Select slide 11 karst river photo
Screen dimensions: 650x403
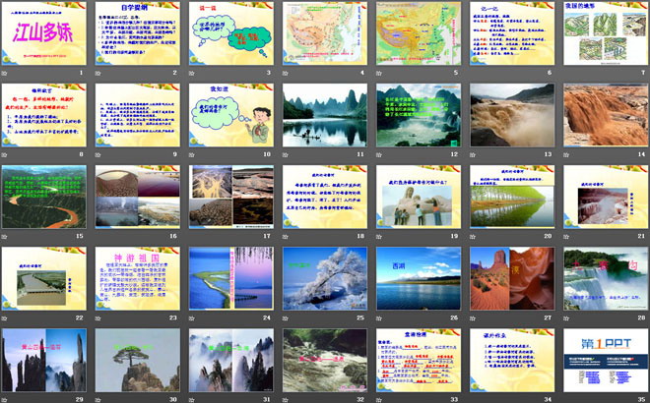(325, 115)
